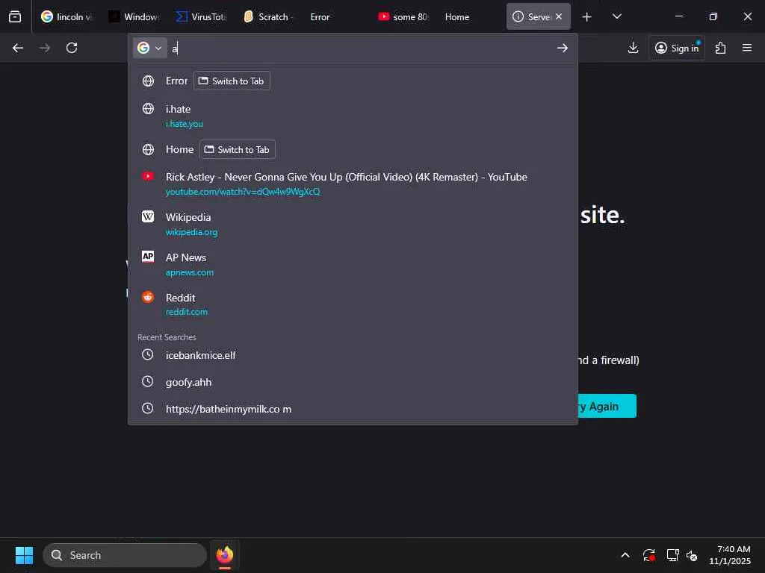Screen dimensions: 765x573
Task: Open the Firefox View tab overview icon
Action: pos(15,16)
